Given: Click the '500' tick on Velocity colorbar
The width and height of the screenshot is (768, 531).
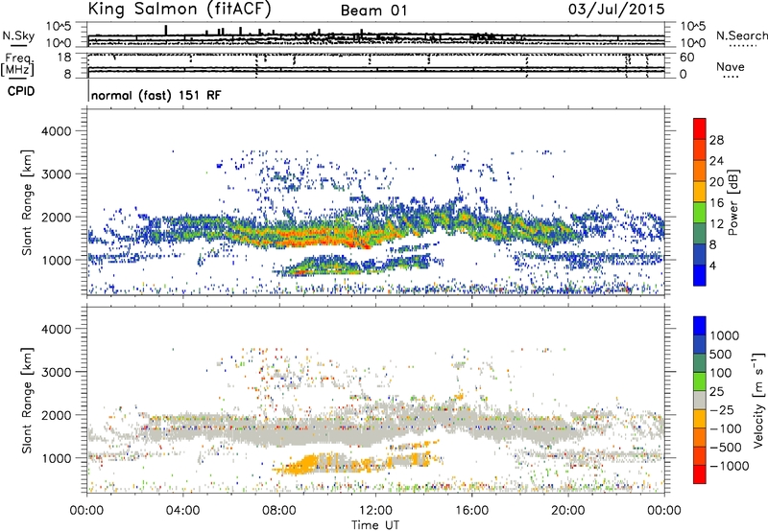Looking at the screenshot, I should pos(721,355).
